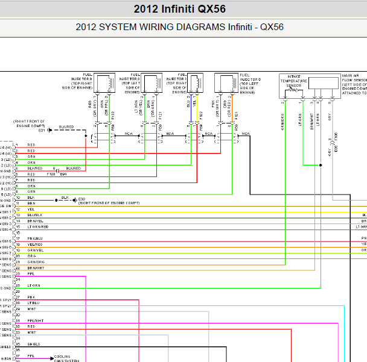The width and height of the screenshot is (367, 362).
Task: Click the pin 21 'GRN/ORG' wire label
Action: coord(36,262)
